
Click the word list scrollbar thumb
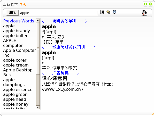coord(38,48)
